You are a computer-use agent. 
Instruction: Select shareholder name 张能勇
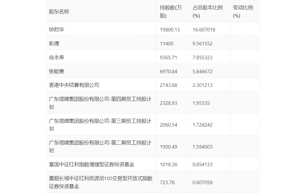click(56, 72)
